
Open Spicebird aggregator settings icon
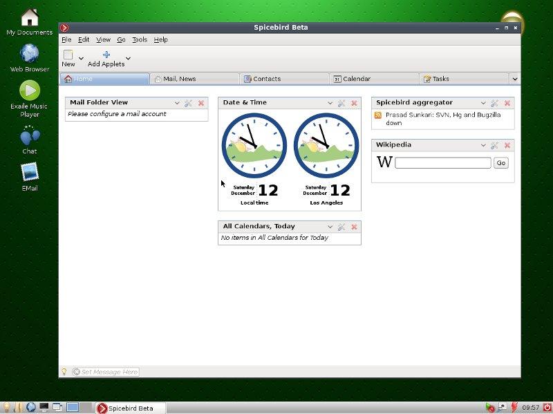tap(494, 103)
